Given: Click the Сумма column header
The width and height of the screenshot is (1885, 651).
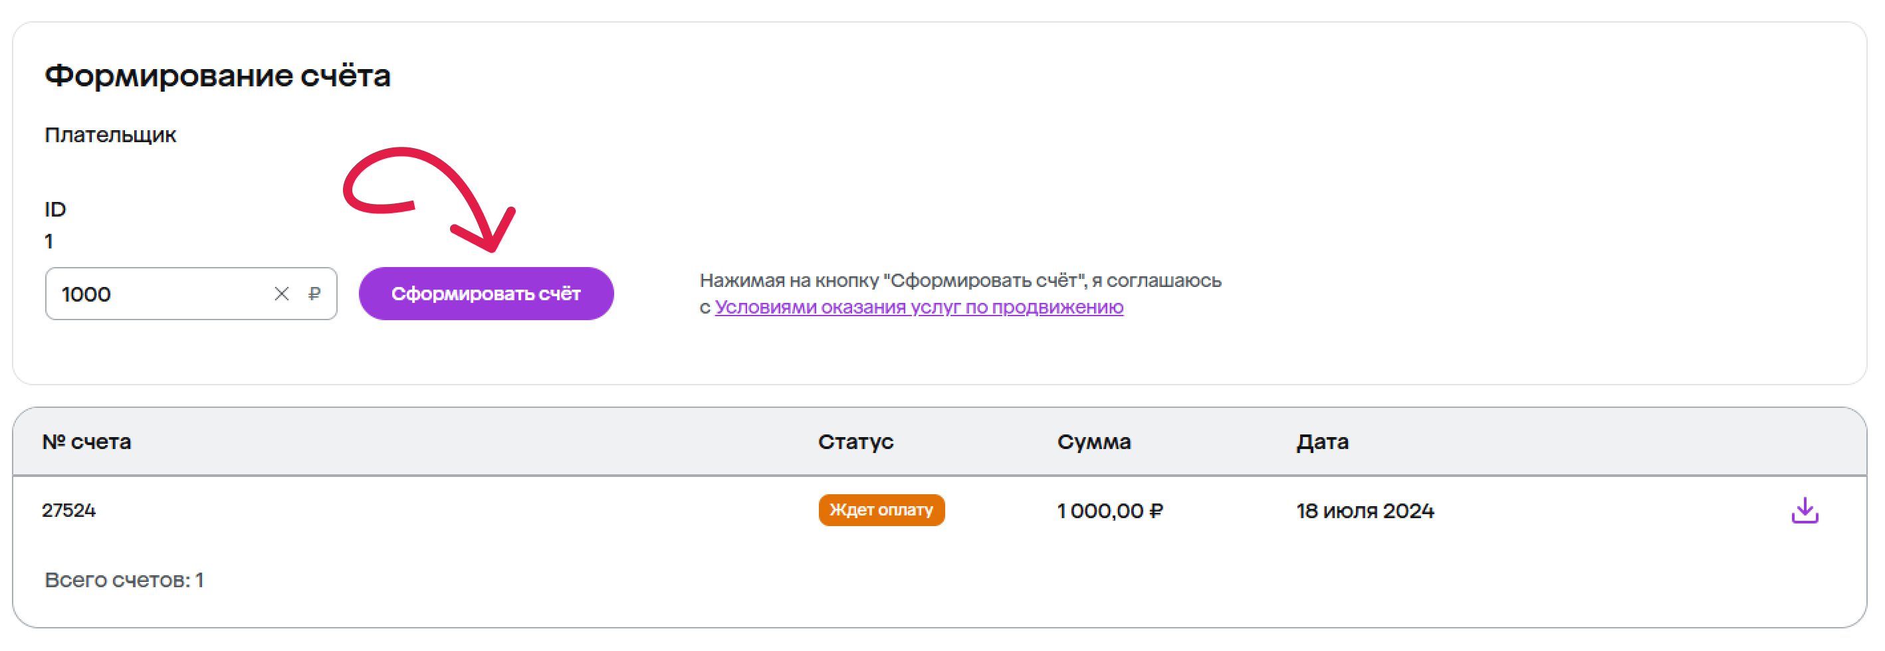Looking at the screenshot, I should (1093, 442).
